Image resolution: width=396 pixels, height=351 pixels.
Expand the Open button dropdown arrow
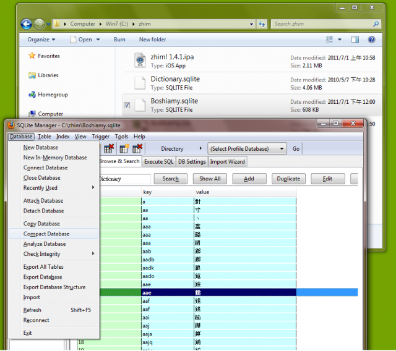pyautogui.click(x=98, y=40)
